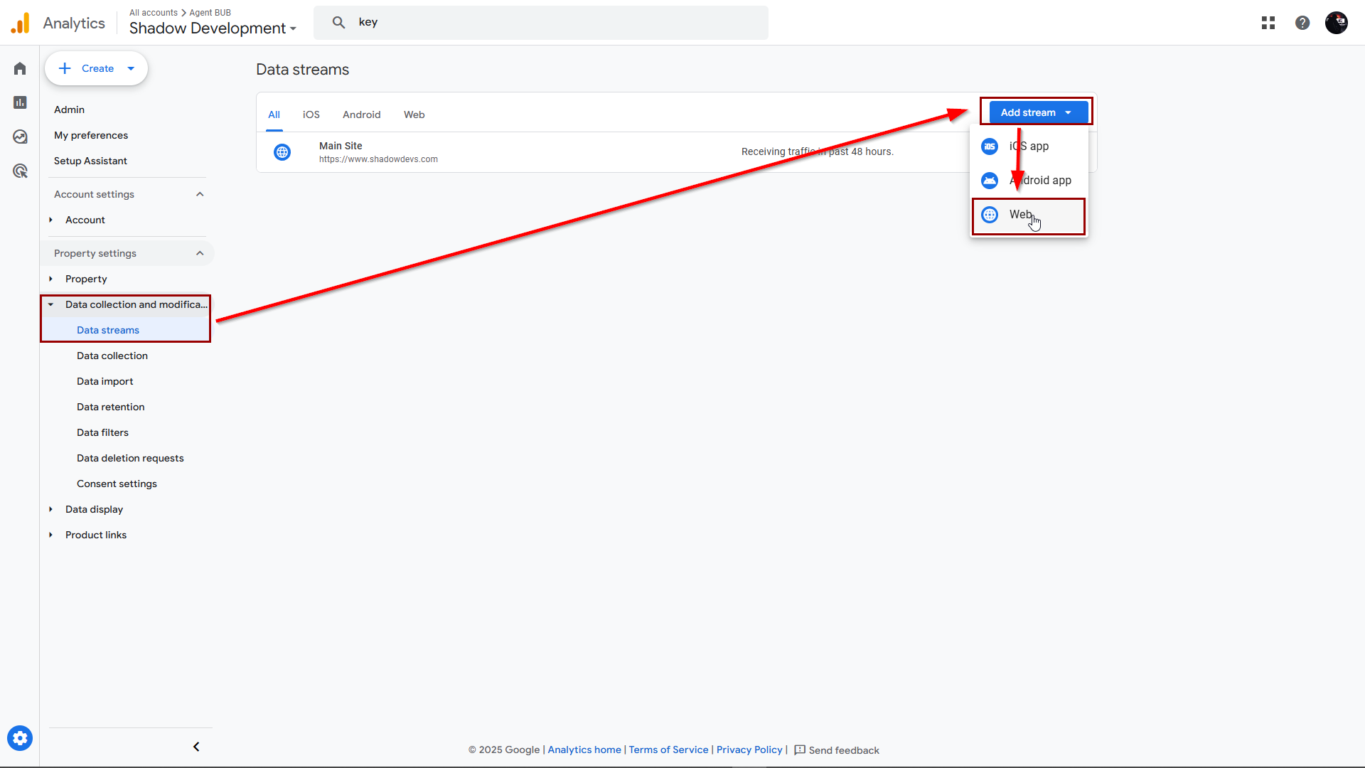
Task: Select Data import in the sidebar
Action: [105, 381]
